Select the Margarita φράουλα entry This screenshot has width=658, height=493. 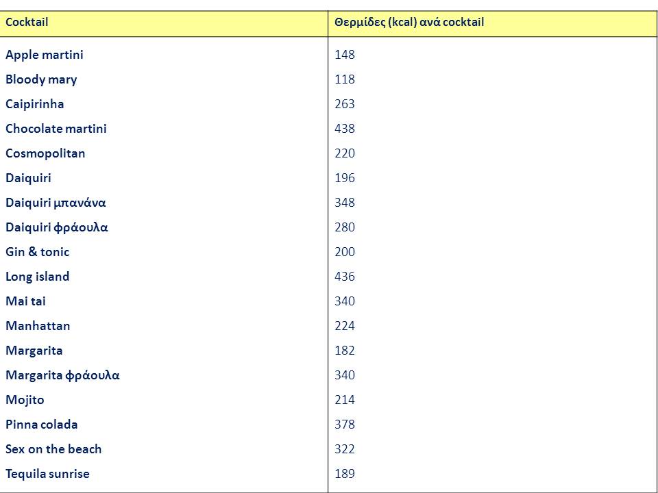pyautogui.click(x=63, y=375)
